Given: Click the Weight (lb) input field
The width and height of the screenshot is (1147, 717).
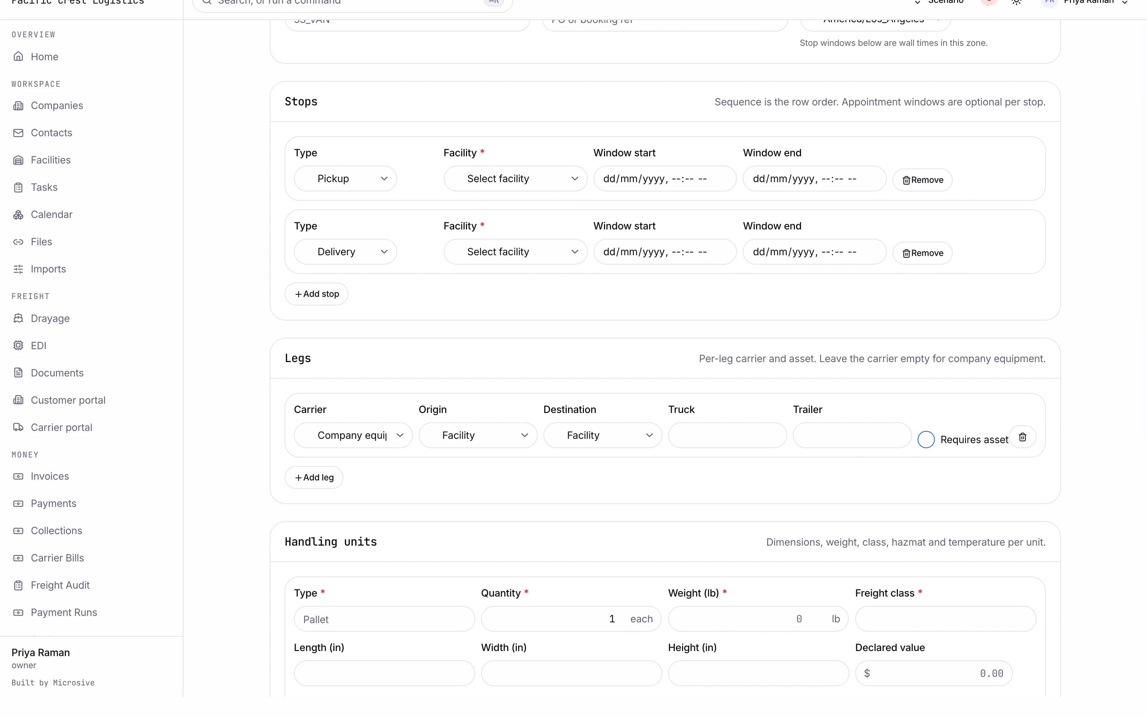Looking at the screenshot, I should click(x=758, y=619).
